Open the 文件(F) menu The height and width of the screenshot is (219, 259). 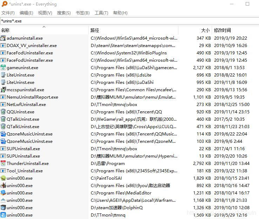pos(8,13)
